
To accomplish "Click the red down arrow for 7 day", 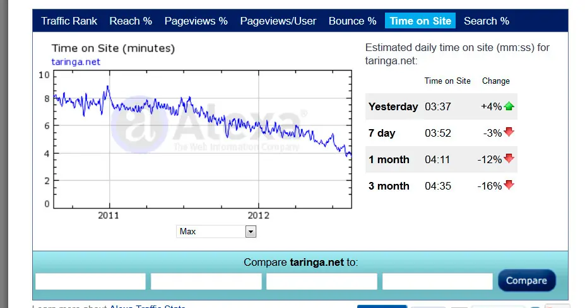I will coord(509,132).
